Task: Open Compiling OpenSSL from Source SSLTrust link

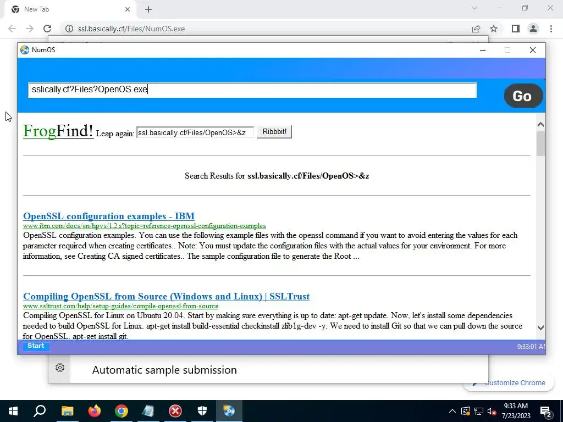Action: (x=166, y=296)
